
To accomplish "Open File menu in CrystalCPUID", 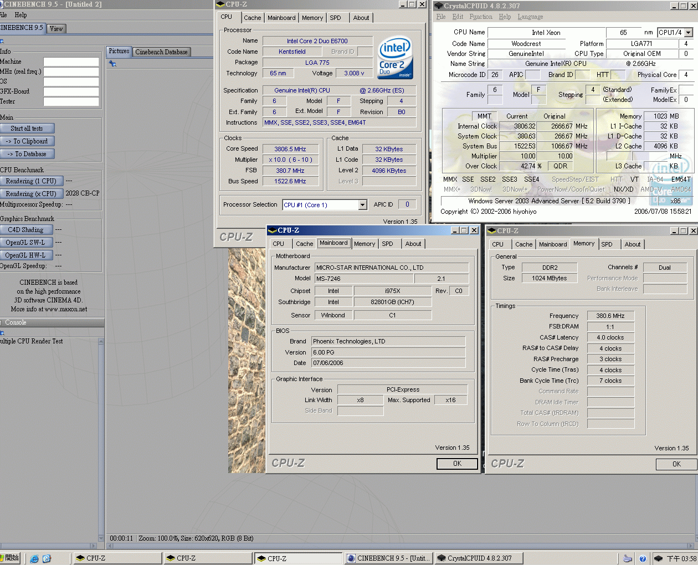I will (441, 17).
